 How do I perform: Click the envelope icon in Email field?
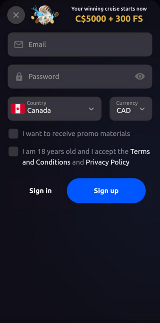pos(19,44)
